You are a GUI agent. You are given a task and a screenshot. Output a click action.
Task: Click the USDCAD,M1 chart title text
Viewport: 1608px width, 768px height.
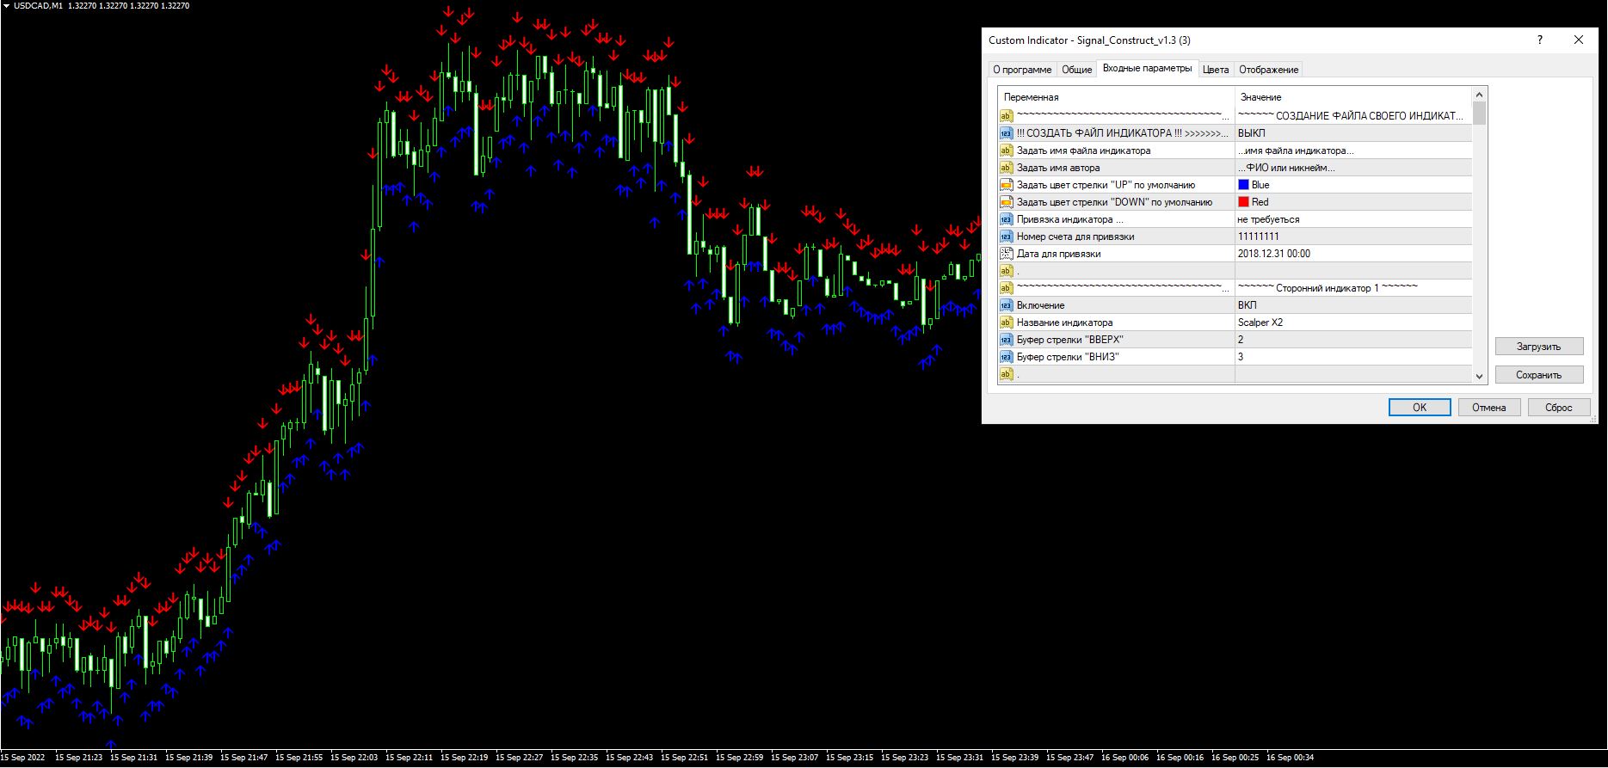39,6
